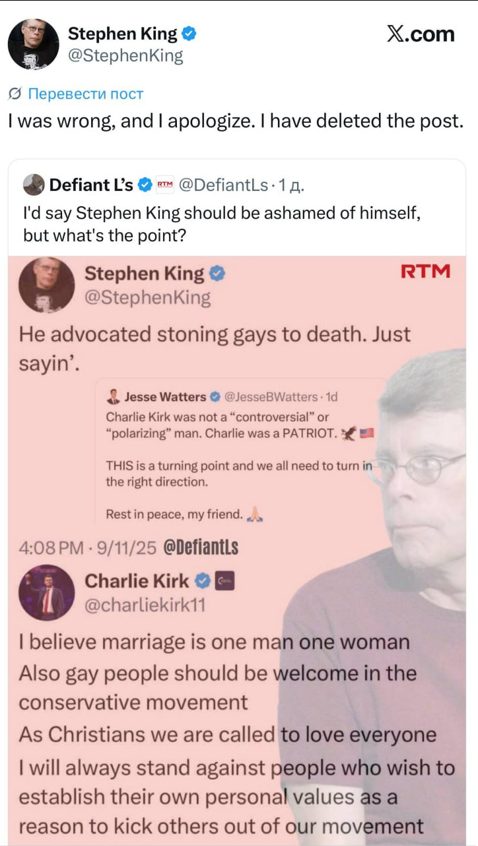478x846 pixels.
Task: Open Stephen King's profile avatar at top
Action: 33,44
